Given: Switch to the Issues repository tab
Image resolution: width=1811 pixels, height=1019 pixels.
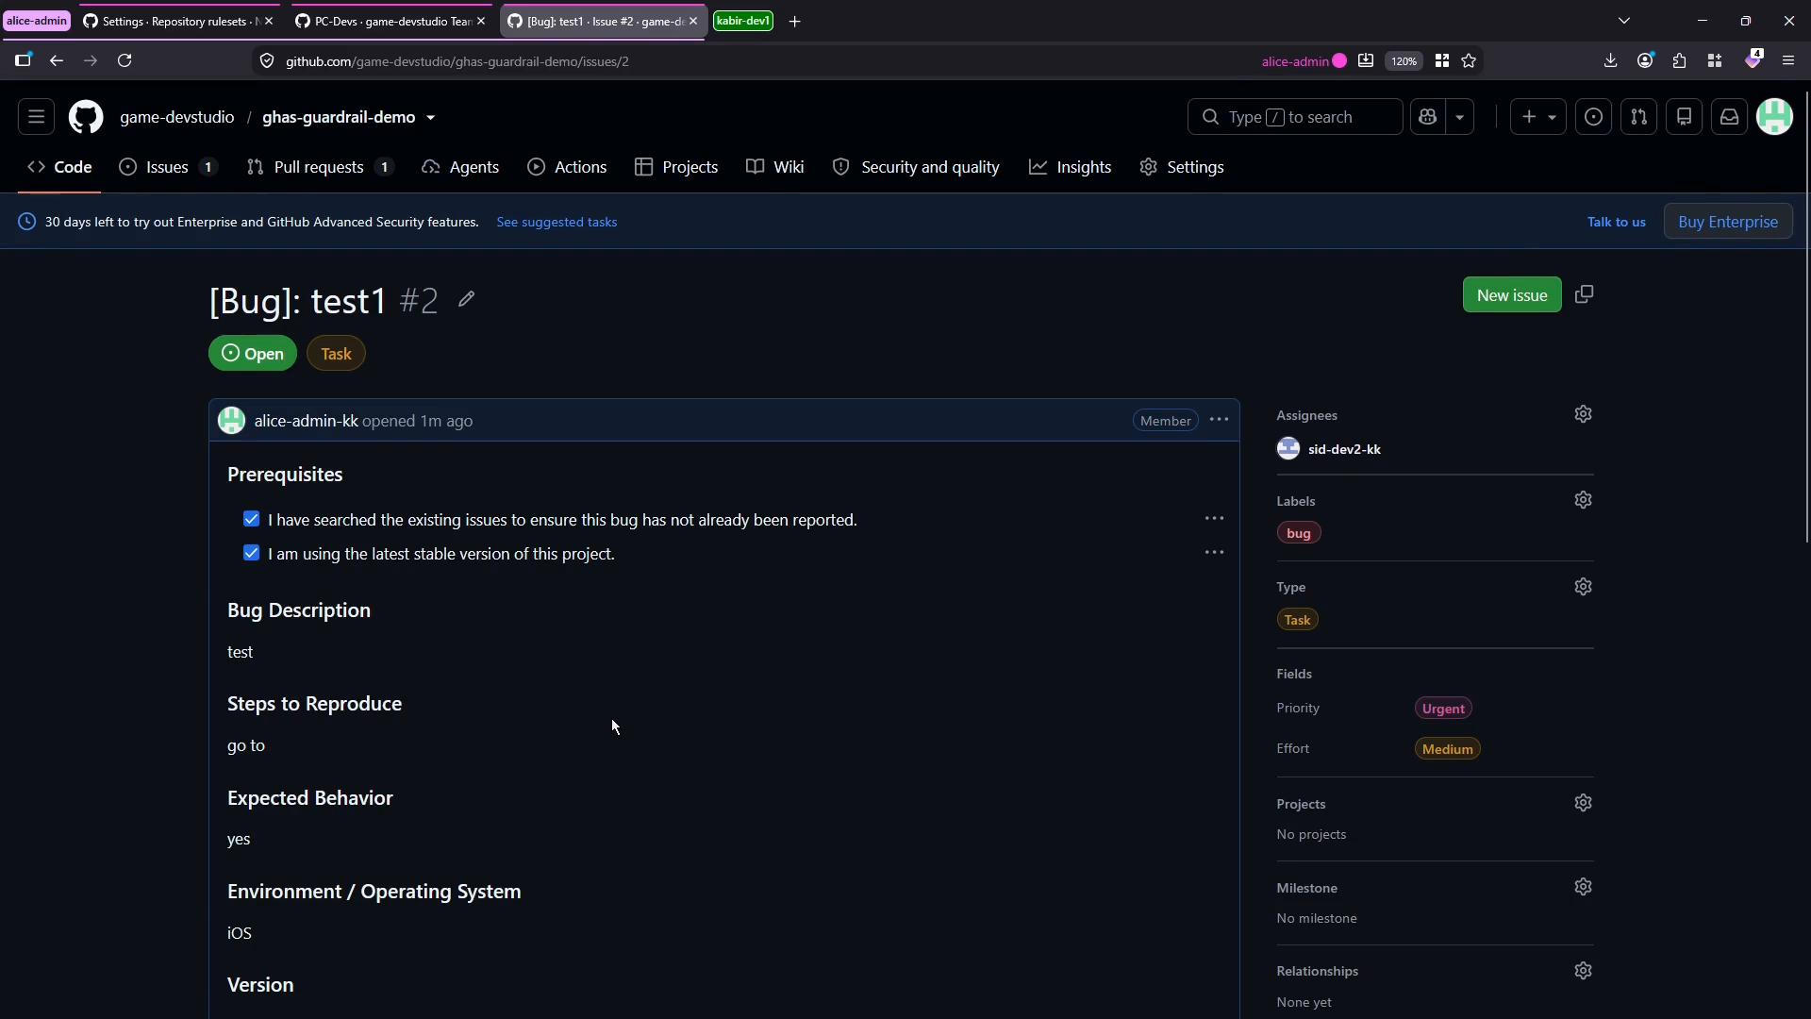Looking at the screenshot, I should tap(168, 167).
